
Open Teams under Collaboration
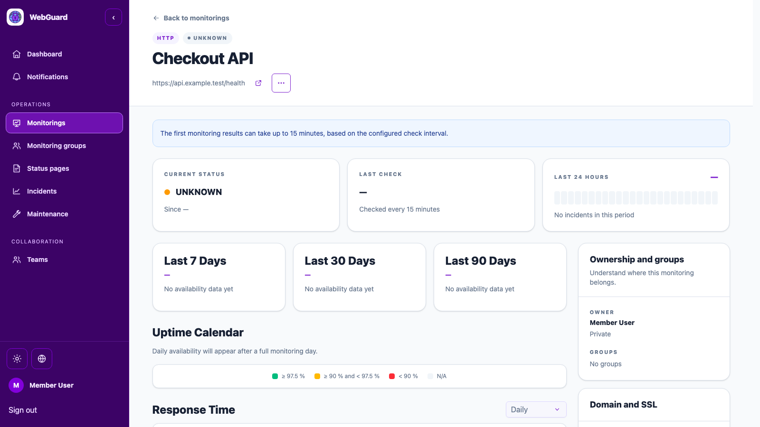pyautogui.click(x=64, y=260)
